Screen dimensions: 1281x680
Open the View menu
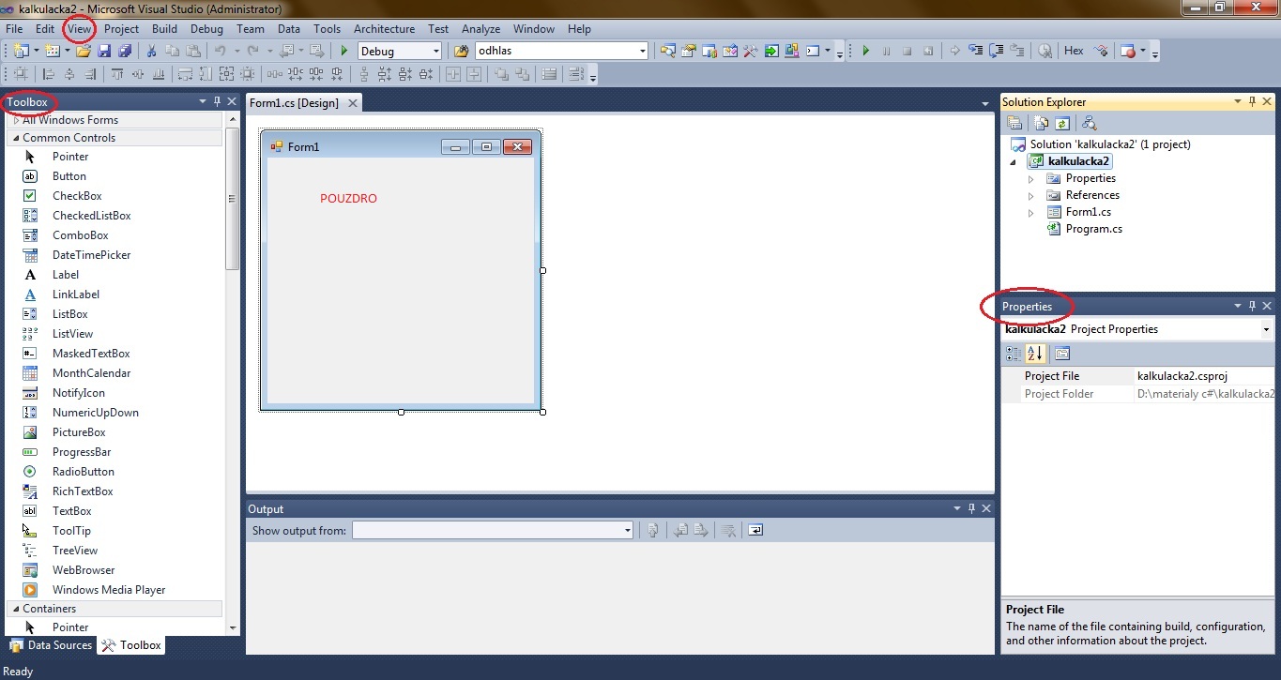tap(79, 29)
